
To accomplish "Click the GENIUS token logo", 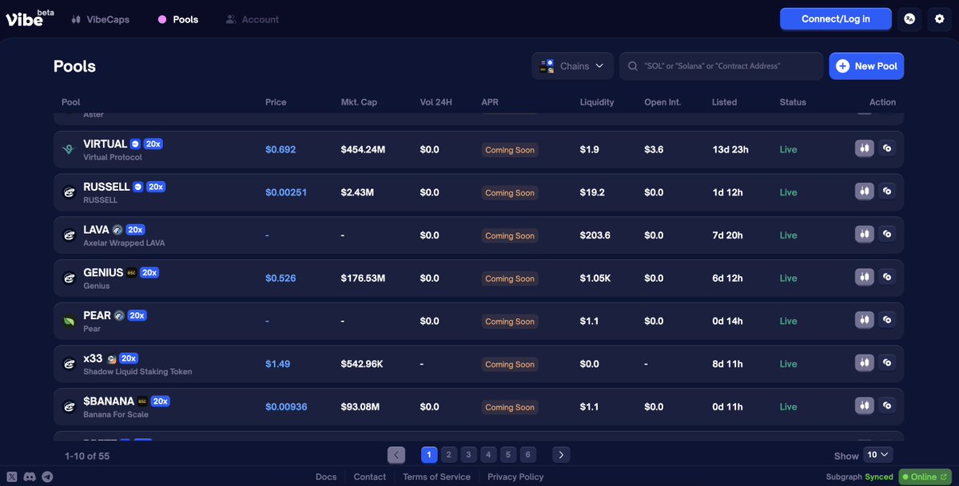I will (x=69, y=278).
